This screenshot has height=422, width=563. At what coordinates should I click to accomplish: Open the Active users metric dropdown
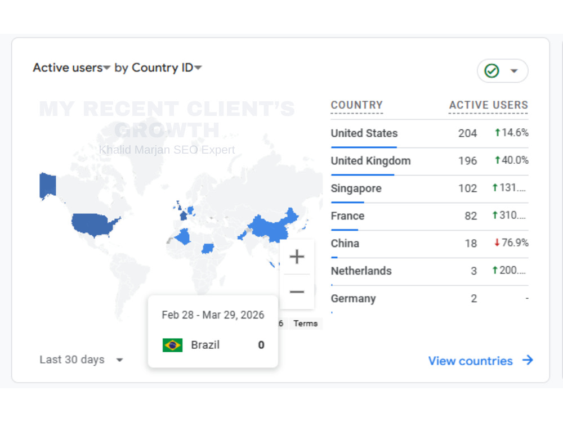tap(72, 68)
